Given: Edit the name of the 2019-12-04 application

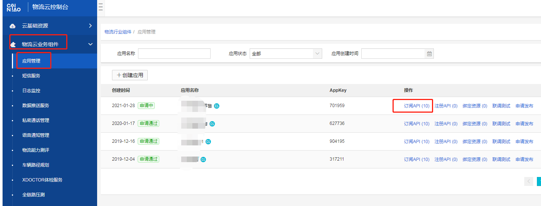Looking at the screenshot, I should (203, 160).
